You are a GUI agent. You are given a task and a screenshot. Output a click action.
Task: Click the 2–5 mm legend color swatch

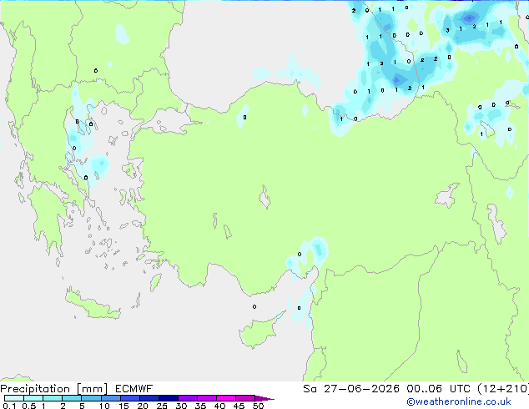72,398
